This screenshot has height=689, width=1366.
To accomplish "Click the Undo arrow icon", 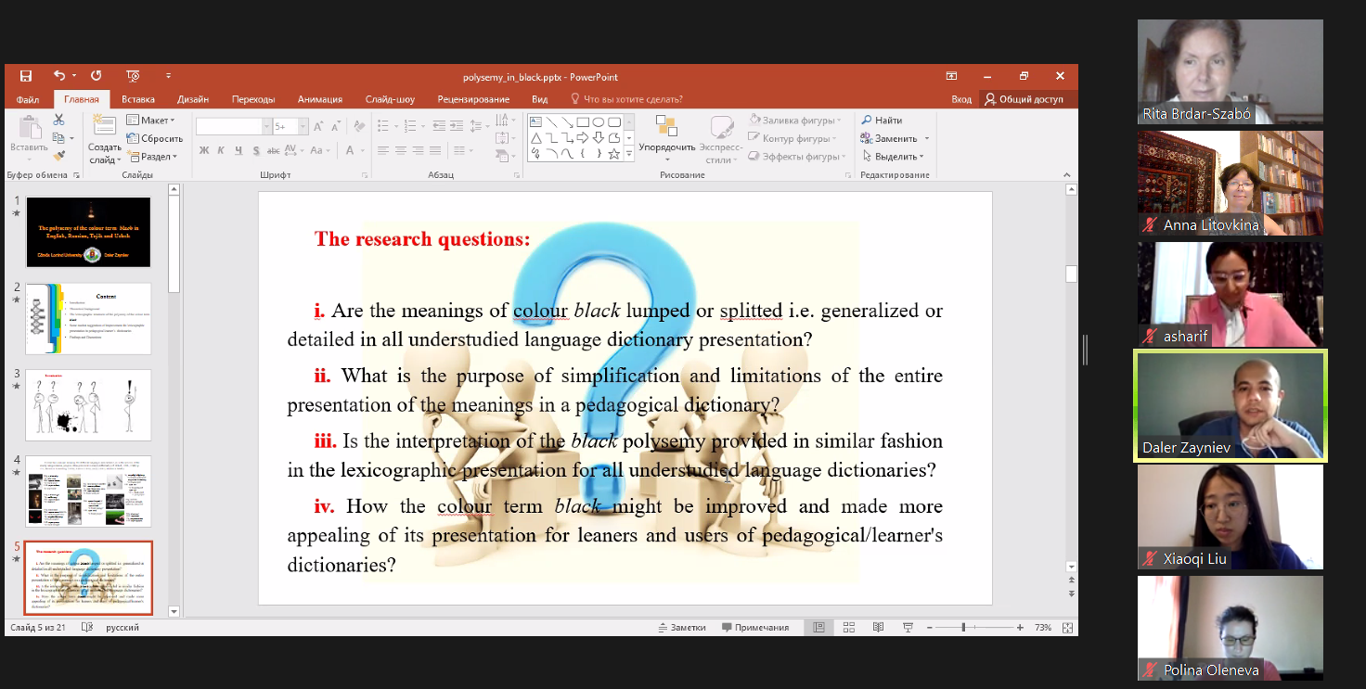I will (58, 76).
